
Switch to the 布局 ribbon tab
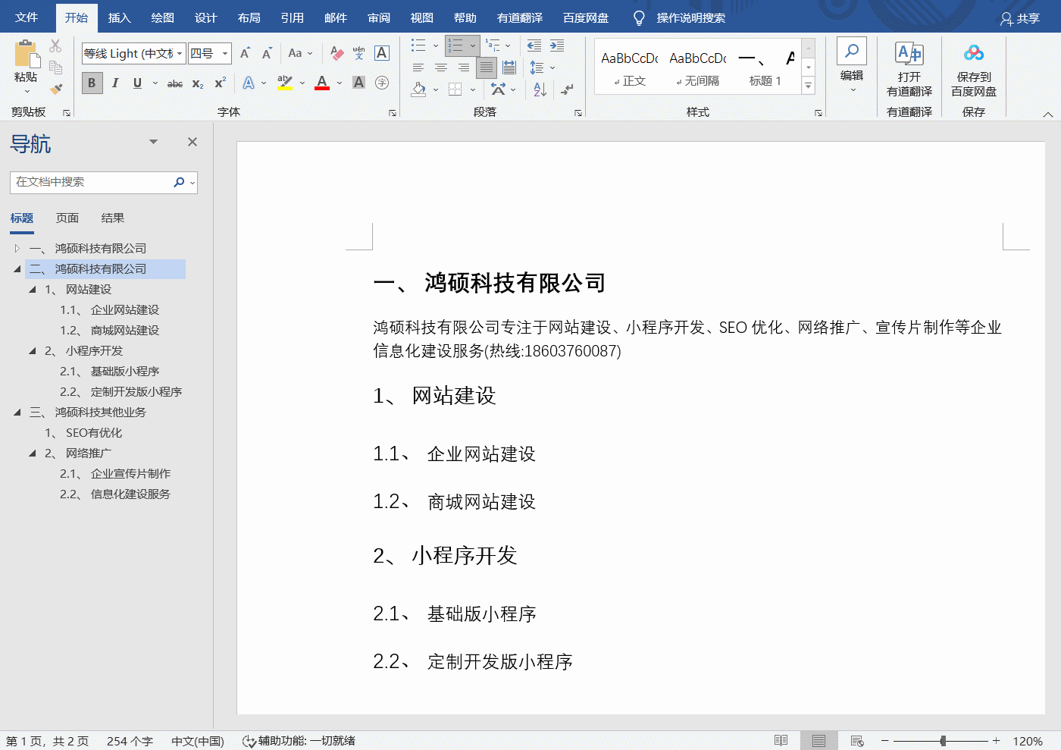(x=249, y=17)
